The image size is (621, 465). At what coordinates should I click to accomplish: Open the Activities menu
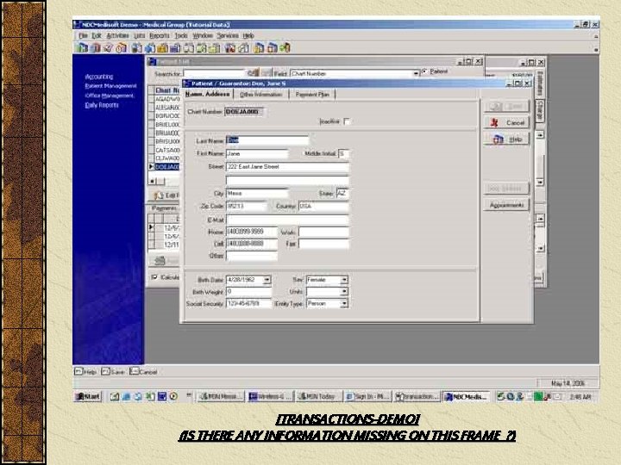coord(117,35)
